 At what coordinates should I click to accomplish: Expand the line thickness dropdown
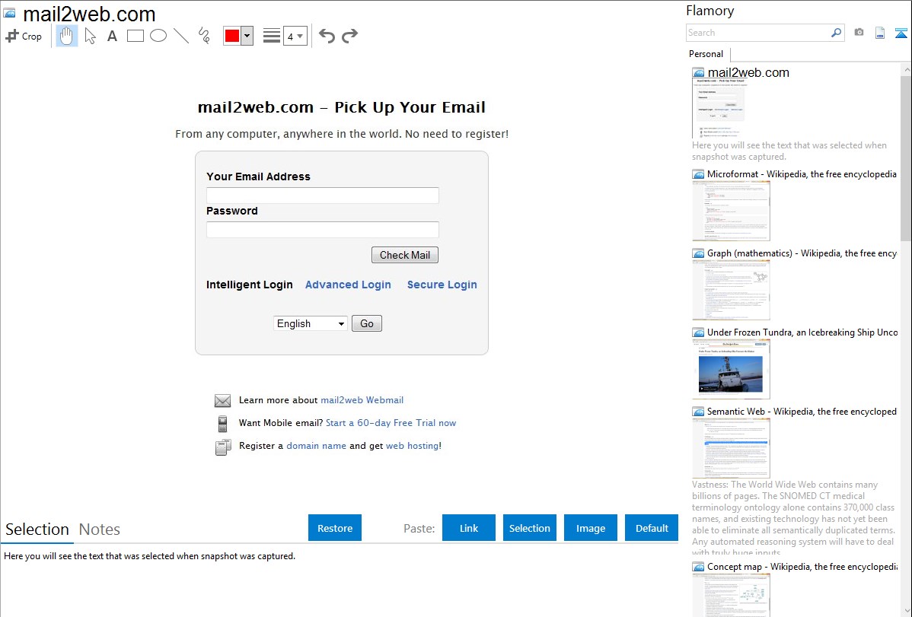click(295, 36)
